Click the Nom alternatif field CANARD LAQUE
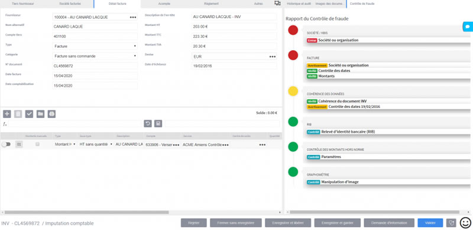 coord(95,27)
